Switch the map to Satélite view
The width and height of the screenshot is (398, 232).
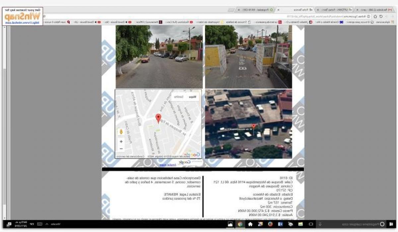pyautogui.click(x=179, y=97)
